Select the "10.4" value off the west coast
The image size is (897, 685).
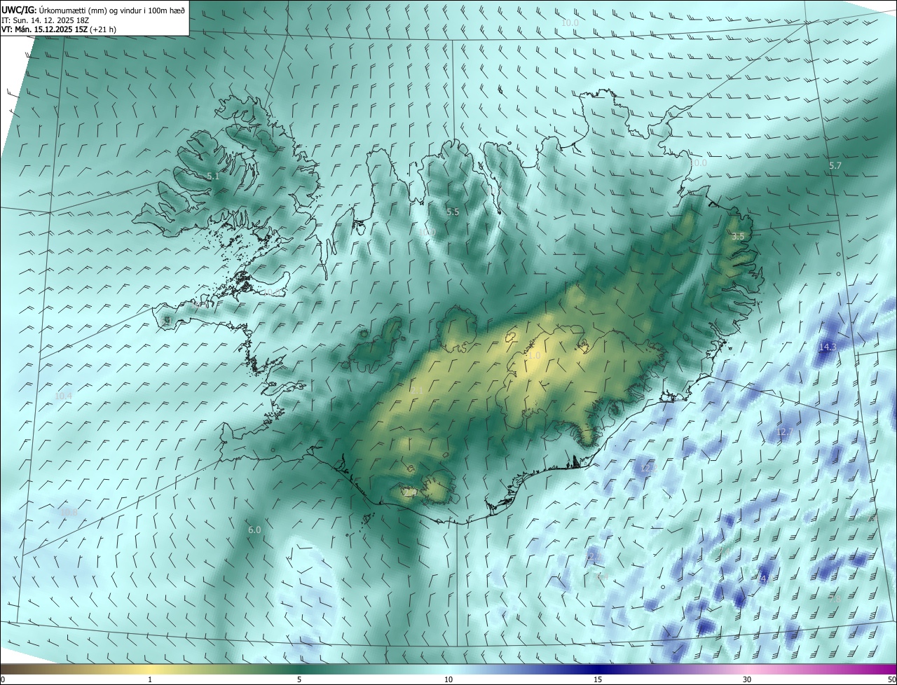pos(64,396)
